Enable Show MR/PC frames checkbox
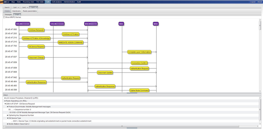This screenshot has width=263, height=130. 4,17
